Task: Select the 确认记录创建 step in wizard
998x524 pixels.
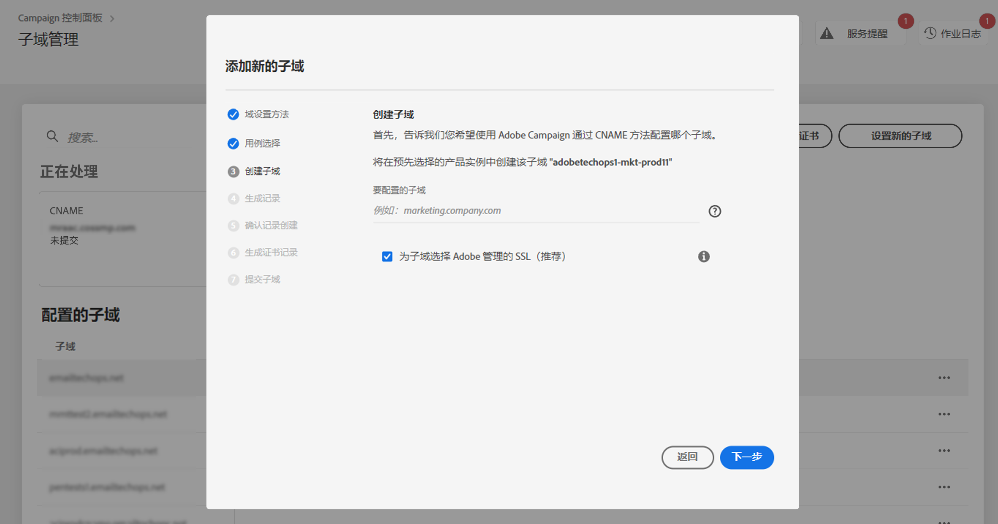Action: (x=271, y=225)
